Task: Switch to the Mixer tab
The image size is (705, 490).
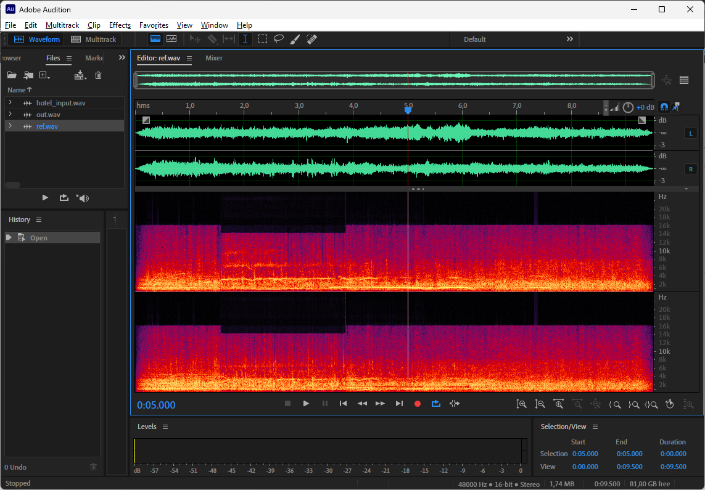Action: tap(214, 58)
